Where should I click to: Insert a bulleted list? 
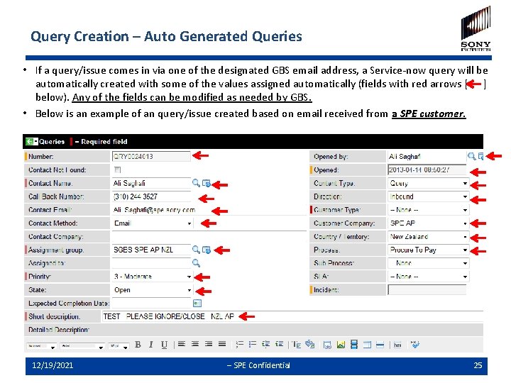pos(252,344)
